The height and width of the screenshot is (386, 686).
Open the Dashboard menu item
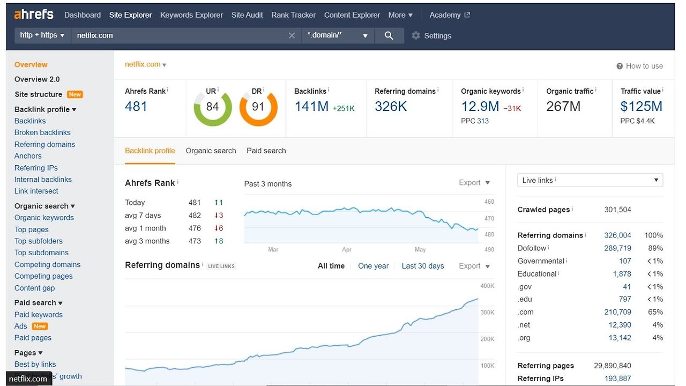pos(83,15)
